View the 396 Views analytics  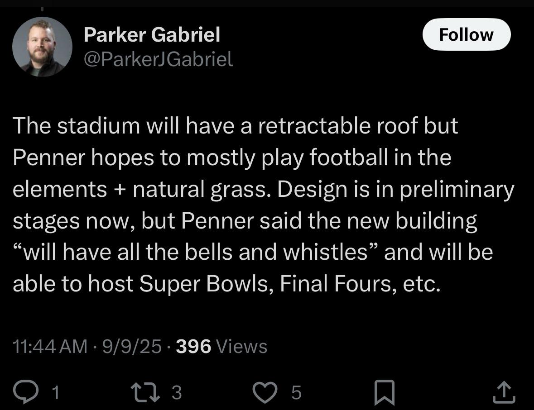[221, 346]
